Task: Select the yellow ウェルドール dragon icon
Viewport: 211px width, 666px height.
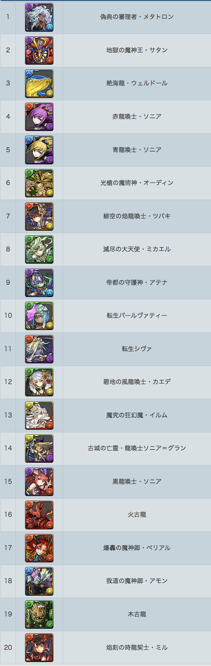Action: [x=39, y=84]
